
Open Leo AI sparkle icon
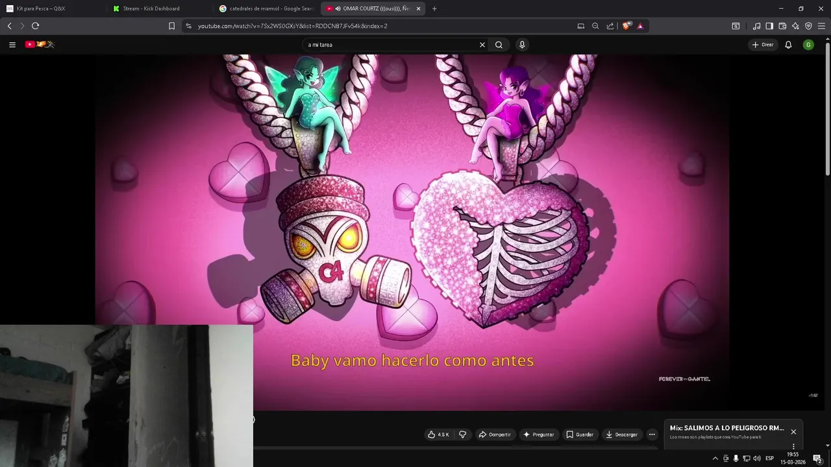795,26
